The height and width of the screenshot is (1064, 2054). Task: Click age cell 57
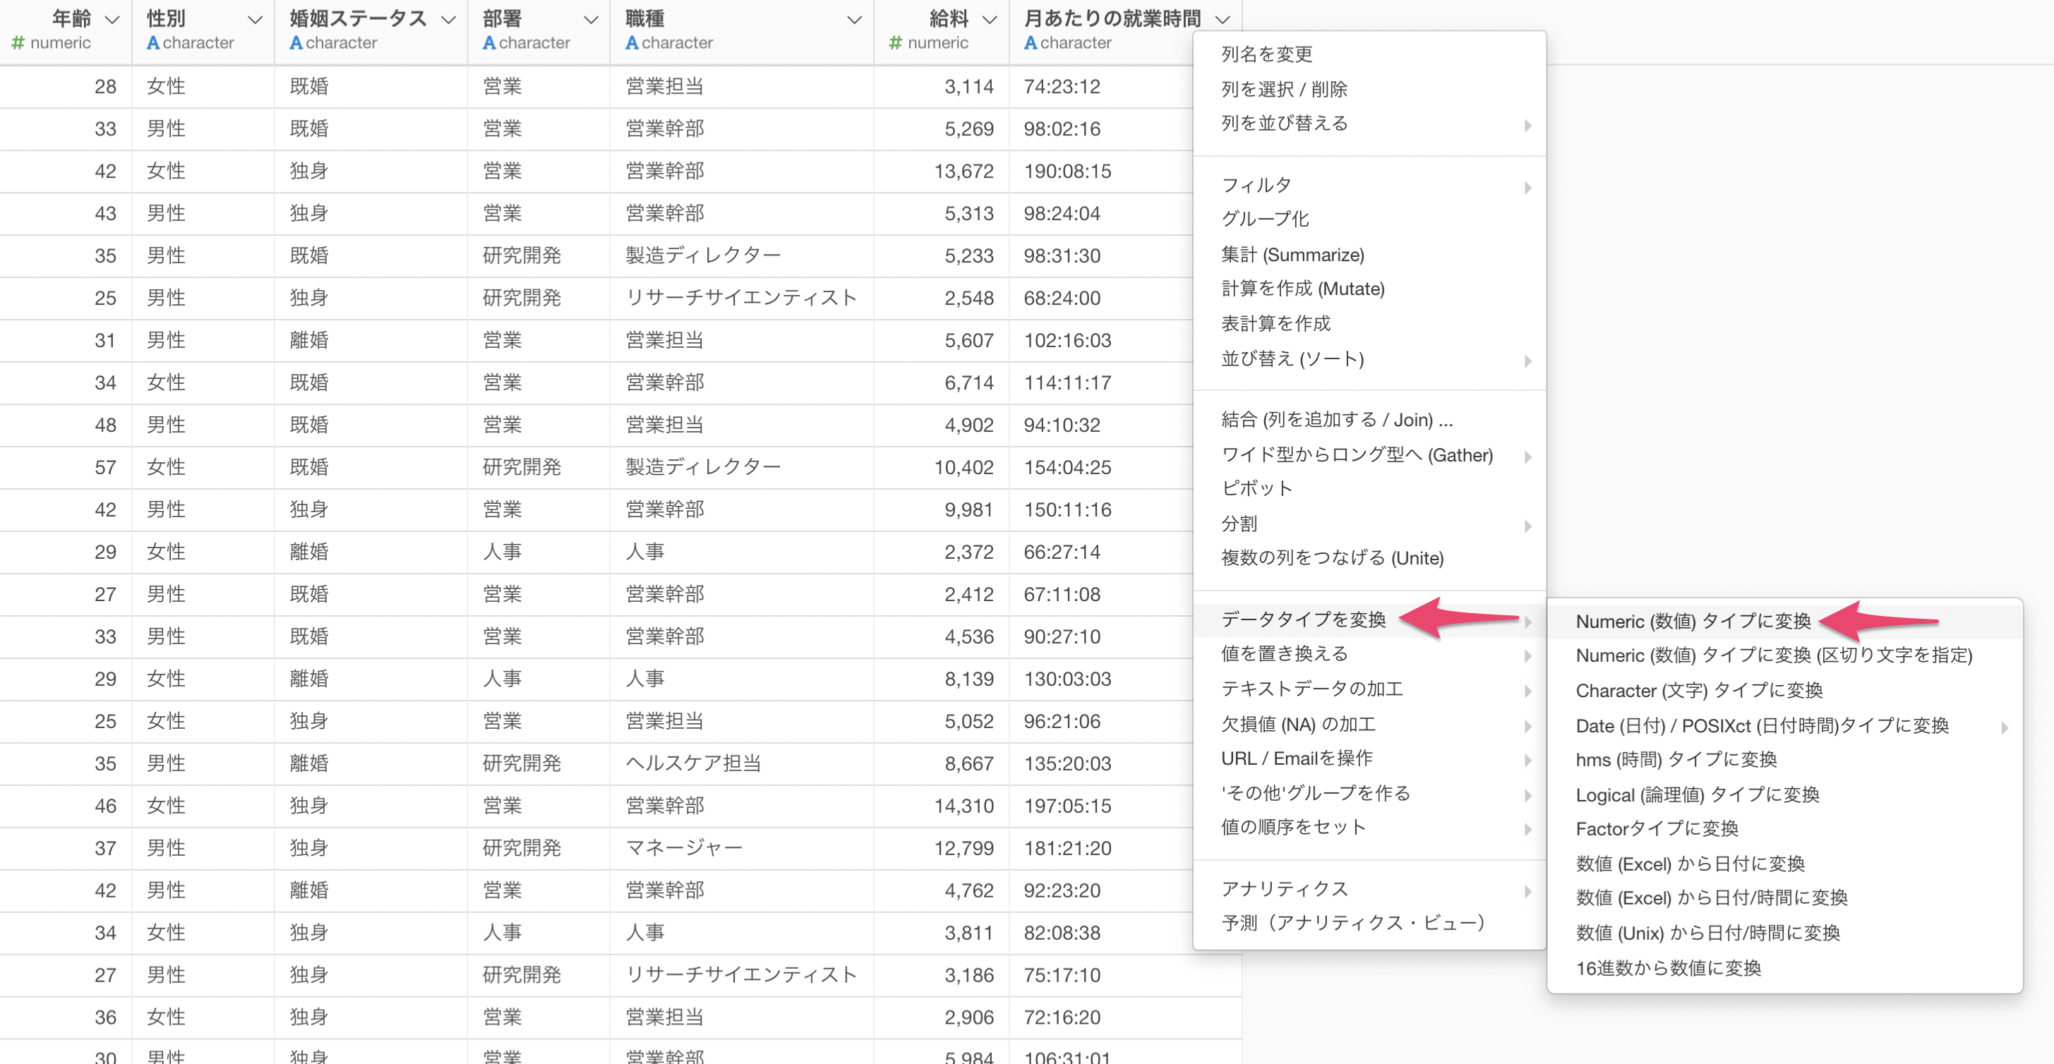[x=66, y=468]
